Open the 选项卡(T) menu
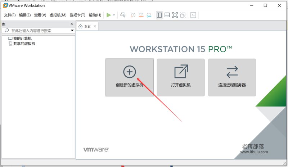Screen dimensions: 288x167 [x=77, y=15]
